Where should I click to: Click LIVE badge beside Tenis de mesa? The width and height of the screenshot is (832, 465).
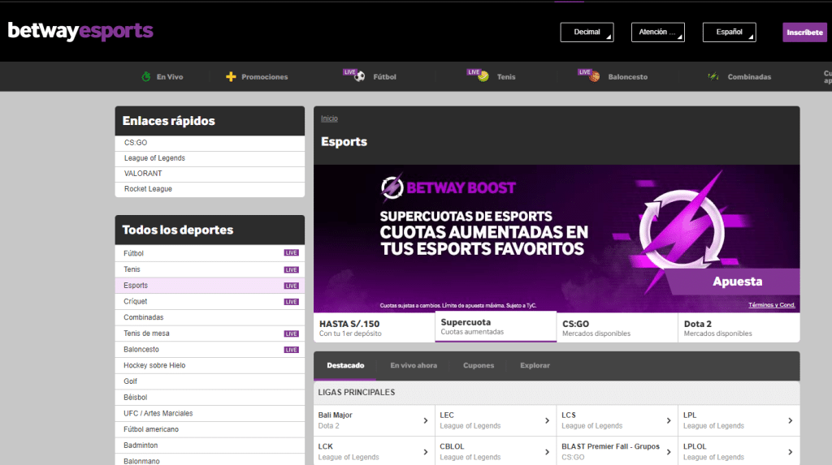[x=292, y=334]
